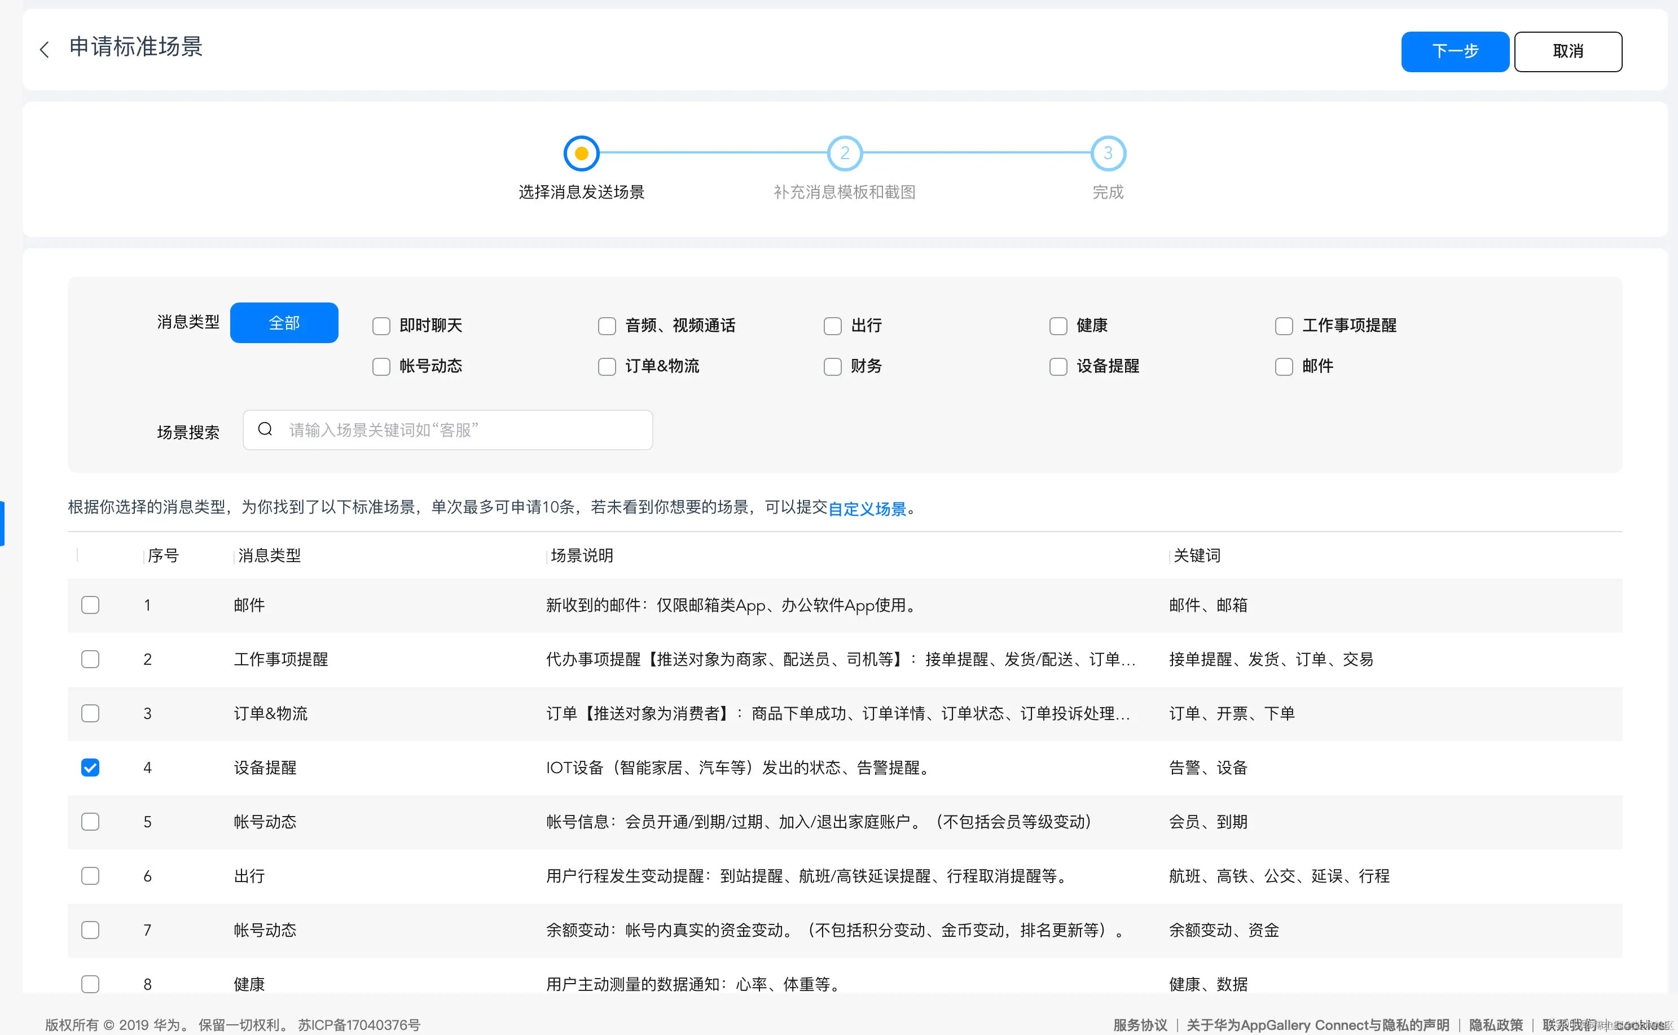Open the 自定义场景 link

click(867, 508)
